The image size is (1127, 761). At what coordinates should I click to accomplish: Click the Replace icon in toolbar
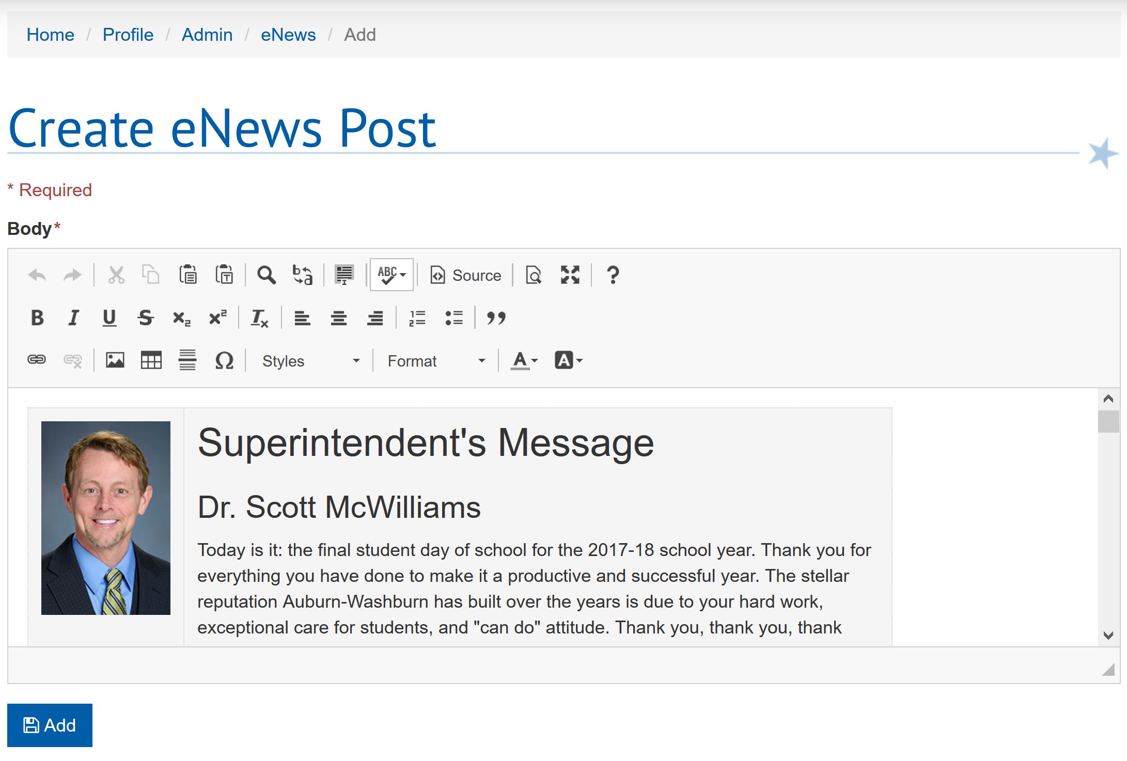[x=302, y=275]
